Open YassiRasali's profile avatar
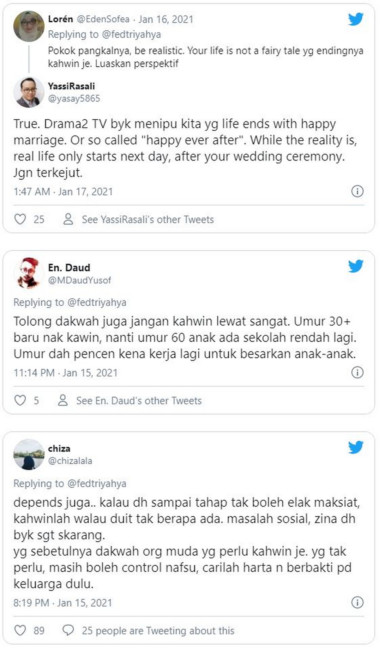The height and width of the screenshot is (649, 379). point(29,92)
